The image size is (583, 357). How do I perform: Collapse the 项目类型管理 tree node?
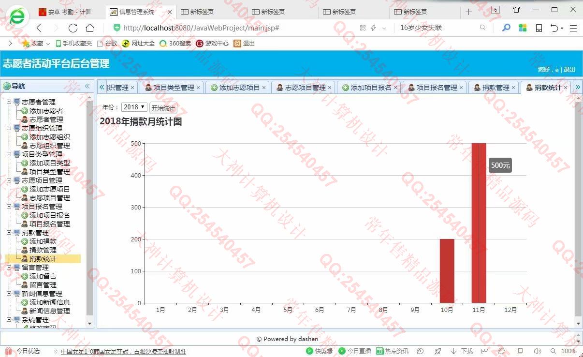(x=9, y=154)
